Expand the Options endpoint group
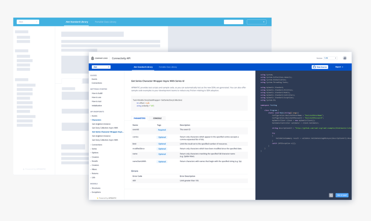Screen dimensions: 371x221 [x=94, y=153]
